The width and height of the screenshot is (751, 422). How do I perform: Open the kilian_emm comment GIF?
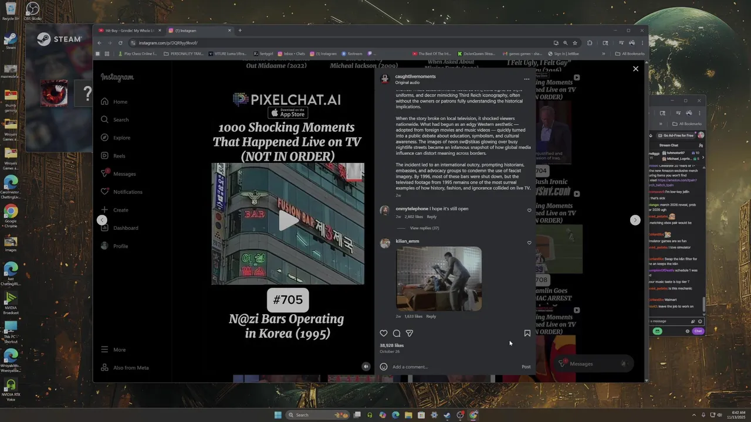coord(439,278)
